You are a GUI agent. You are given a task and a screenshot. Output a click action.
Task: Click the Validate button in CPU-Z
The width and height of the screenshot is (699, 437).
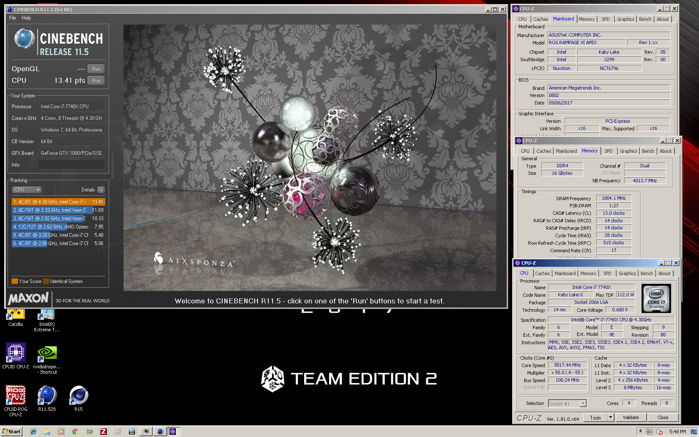click(x=631, y=417)
